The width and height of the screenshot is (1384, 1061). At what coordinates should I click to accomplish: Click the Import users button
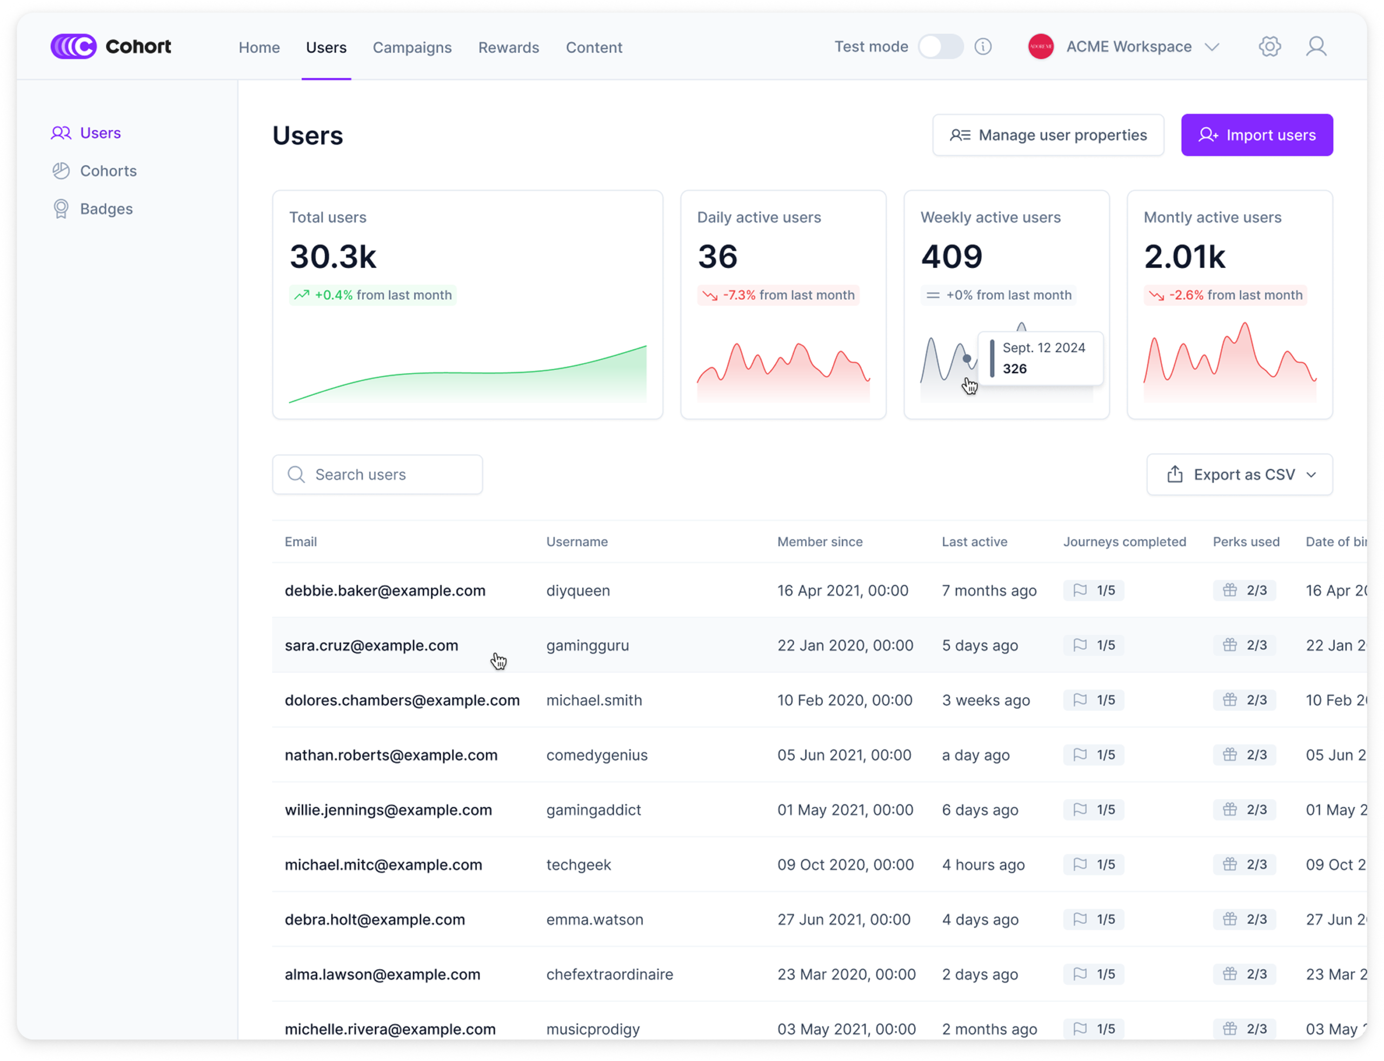tap(1256, 135)
